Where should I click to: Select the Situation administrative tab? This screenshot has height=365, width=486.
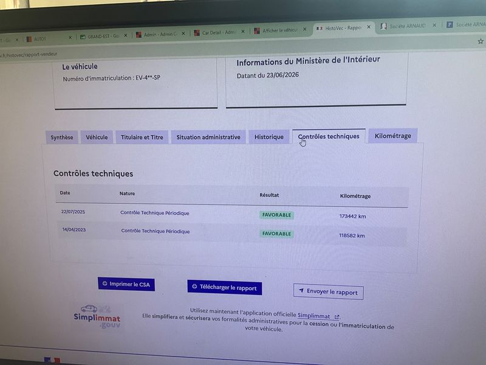pos(208,137)
